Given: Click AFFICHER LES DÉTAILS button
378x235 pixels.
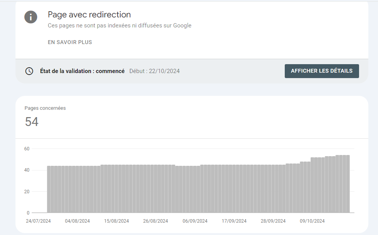Looking at the screenshot, I should (322, 71).
